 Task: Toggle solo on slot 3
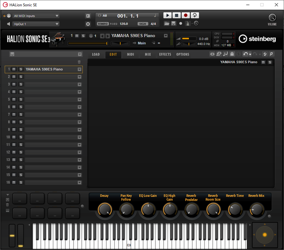click(x=21, y=84)
